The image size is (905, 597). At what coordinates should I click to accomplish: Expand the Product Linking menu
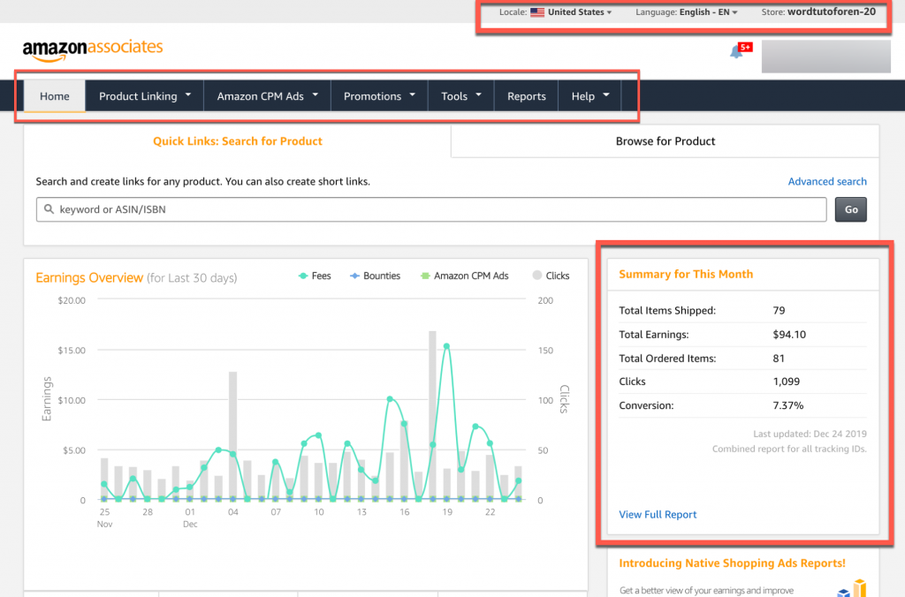pyautogui.click(x=145, y=96)
